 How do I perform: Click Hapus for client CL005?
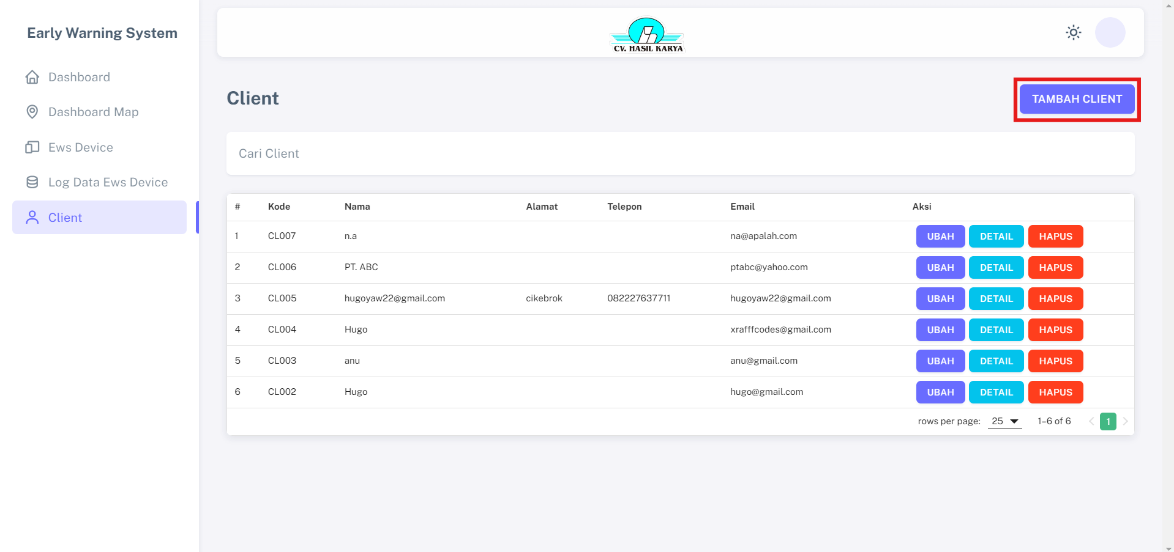pos(1055,299)
